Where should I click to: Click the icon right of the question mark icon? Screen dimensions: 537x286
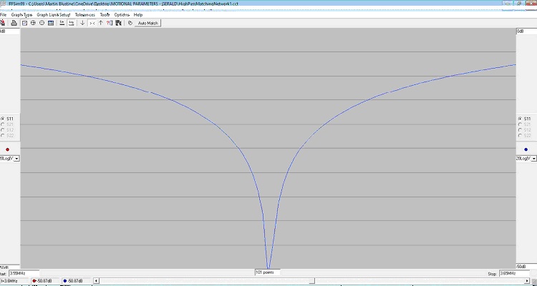point(118,23)
